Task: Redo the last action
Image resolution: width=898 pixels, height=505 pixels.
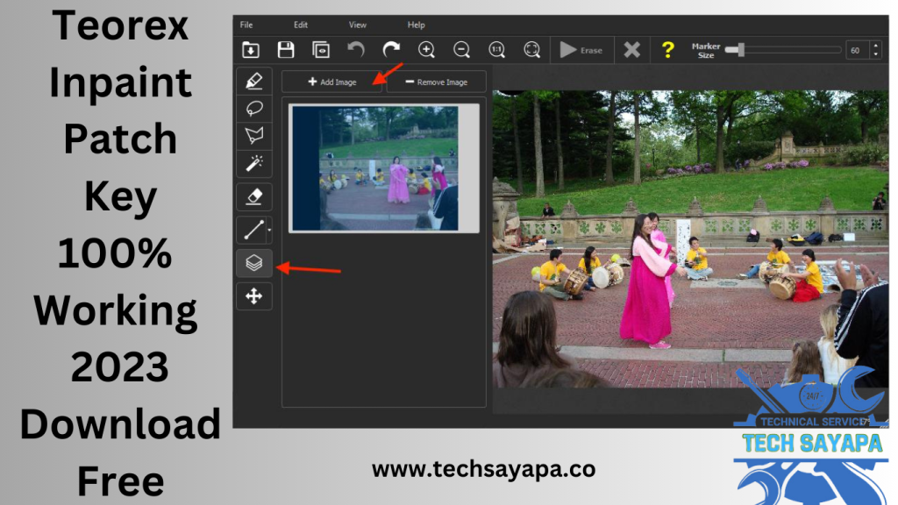Action: click(x=391, y=50)
